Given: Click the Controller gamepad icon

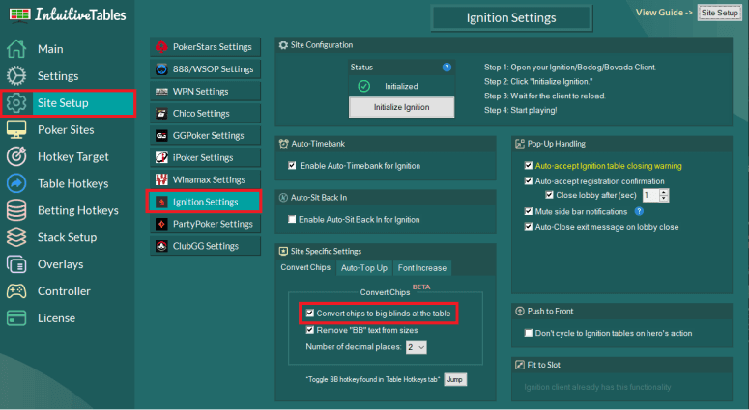Looking at the screenshot, I should (x=16, y=290).
